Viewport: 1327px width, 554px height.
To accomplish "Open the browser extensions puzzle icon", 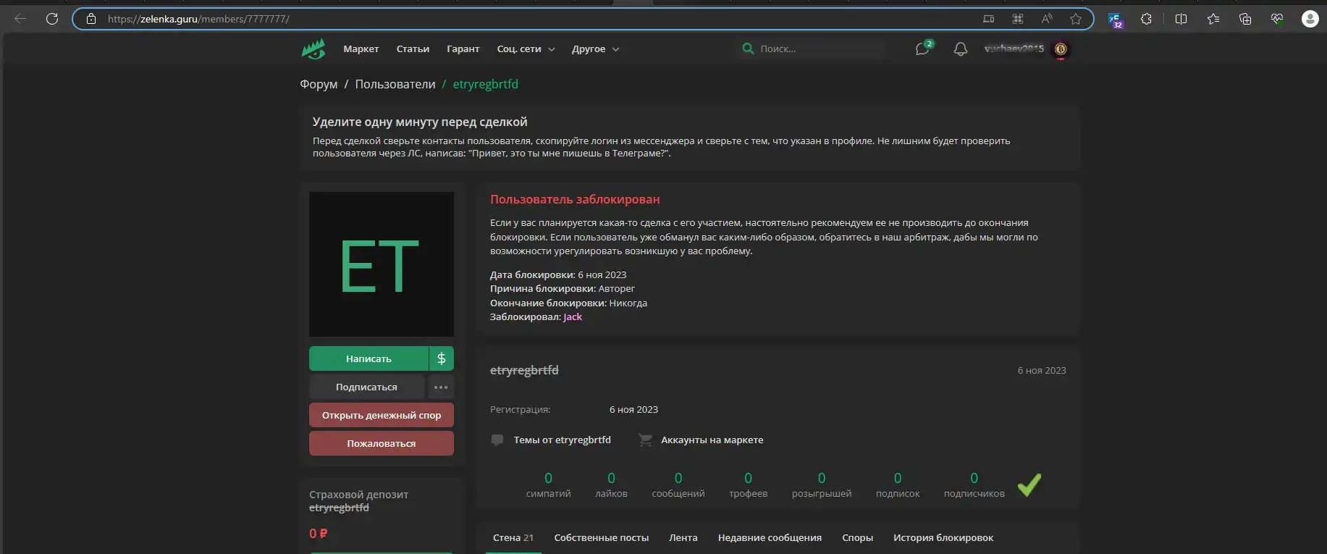I will [1146, 19].
